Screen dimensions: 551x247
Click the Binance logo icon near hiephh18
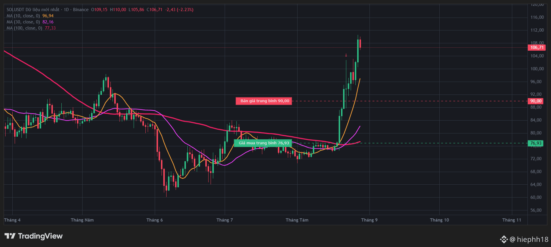pyautogui.click(x=504, y=239)
